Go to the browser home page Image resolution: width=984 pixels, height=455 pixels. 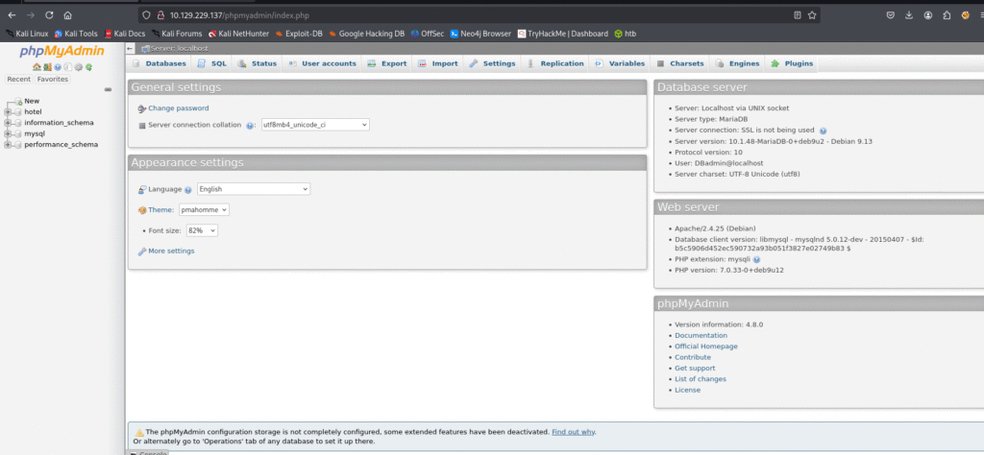68,15
